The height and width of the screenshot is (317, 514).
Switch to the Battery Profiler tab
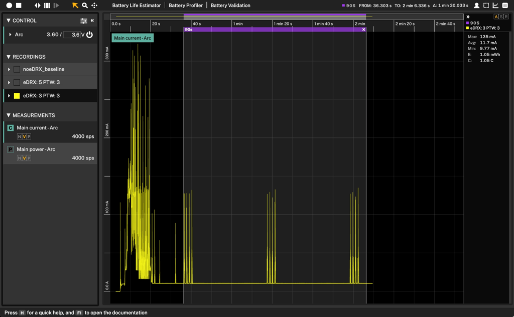[185, 6]
